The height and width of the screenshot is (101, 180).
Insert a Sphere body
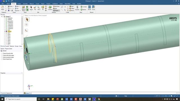83,10
